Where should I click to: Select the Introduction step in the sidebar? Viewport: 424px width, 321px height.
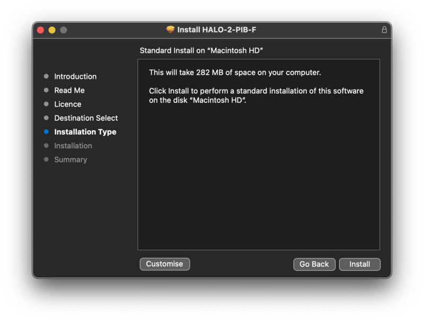pyautogui.click(x=75, y=77)
